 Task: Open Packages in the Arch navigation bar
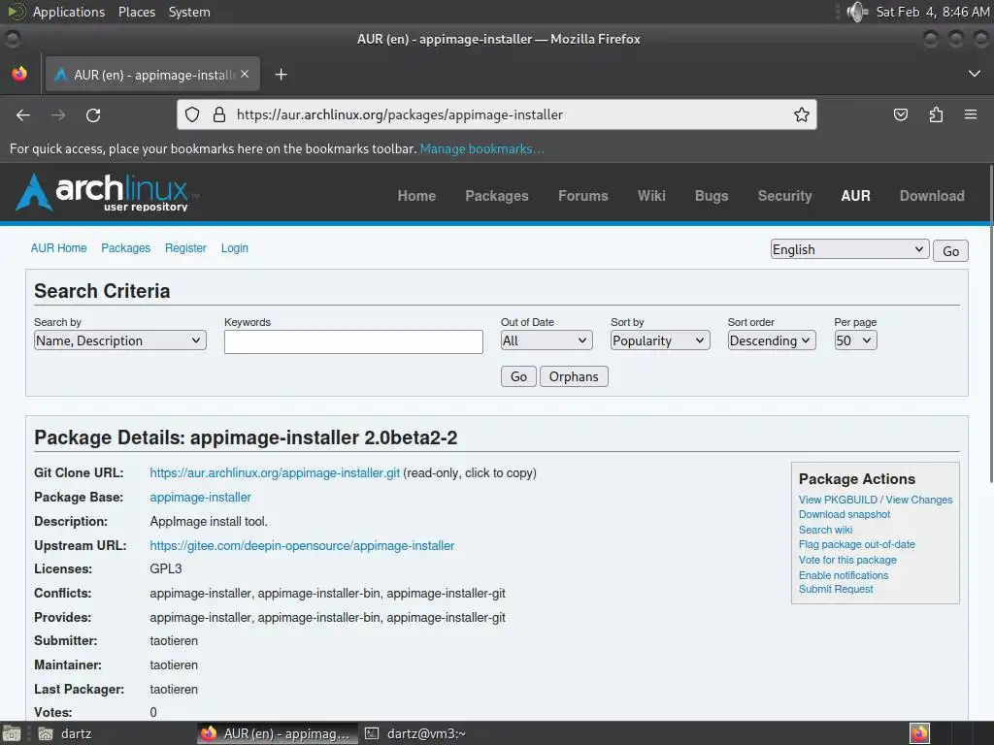[496, 196]
